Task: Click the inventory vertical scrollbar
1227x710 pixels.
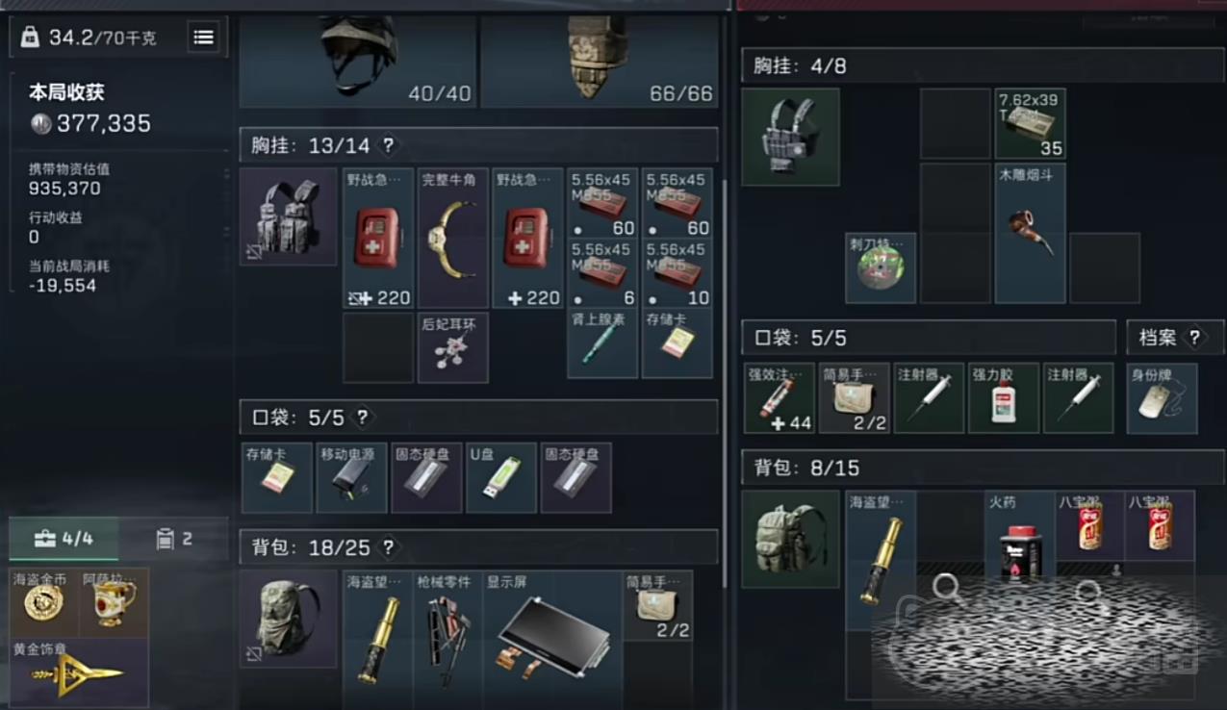Action: [724, 385]
